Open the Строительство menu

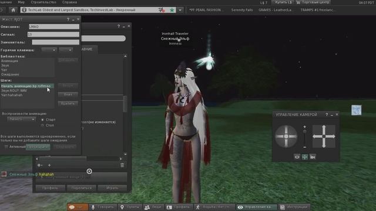(43, 2)
